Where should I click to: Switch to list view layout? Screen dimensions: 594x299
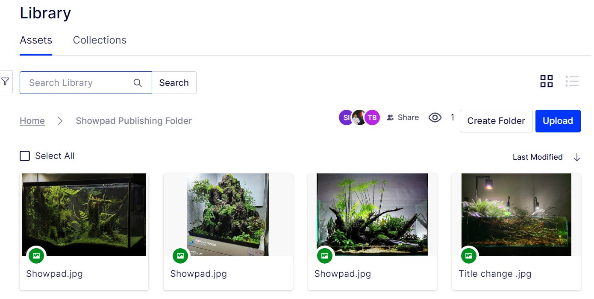[x=572, y=81]
